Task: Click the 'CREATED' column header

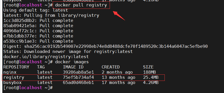Action: pos(110,67)
